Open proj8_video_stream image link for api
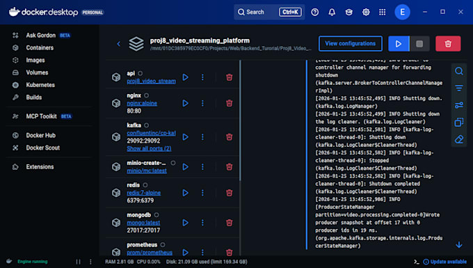 (x=151, y=81)
